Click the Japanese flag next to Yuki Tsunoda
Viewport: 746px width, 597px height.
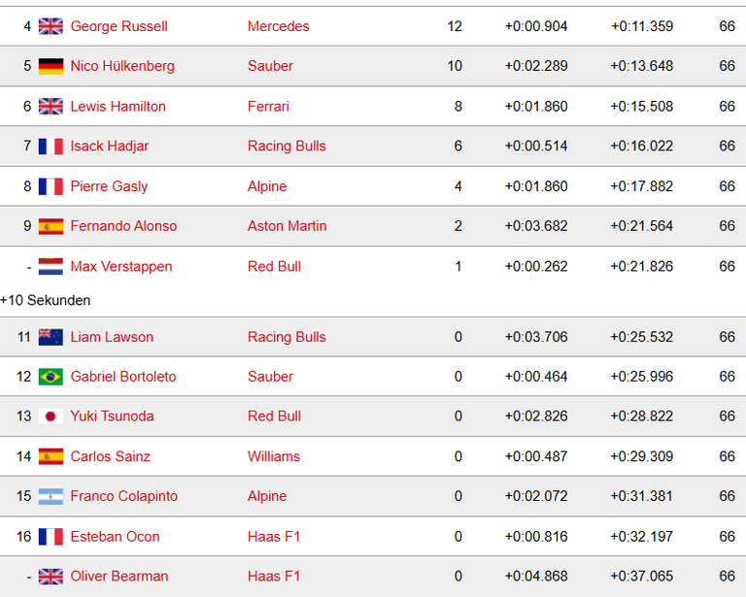coord(51,416)
